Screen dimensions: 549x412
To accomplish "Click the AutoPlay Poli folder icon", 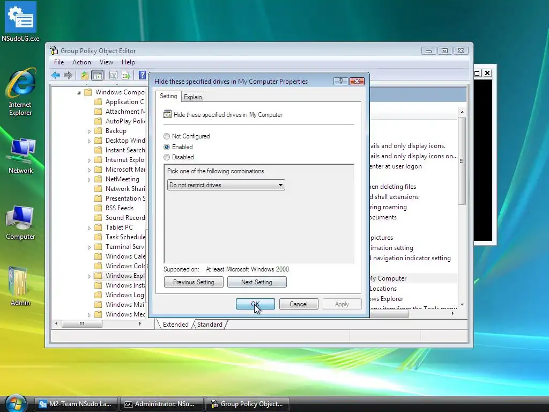I will click(99, 121).
